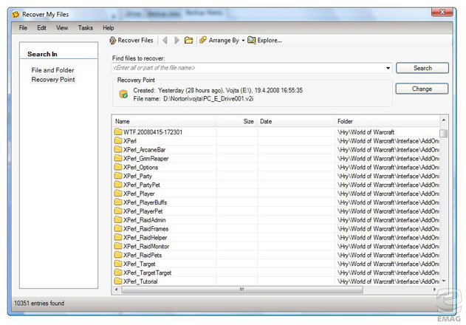Go back with the left arrow icon
This screenshot has height=325, width=466.
165,40
